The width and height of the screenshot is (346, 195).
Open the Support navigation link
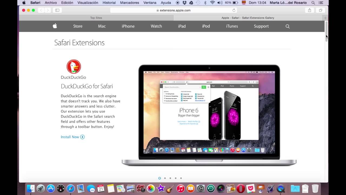[261, 26]
